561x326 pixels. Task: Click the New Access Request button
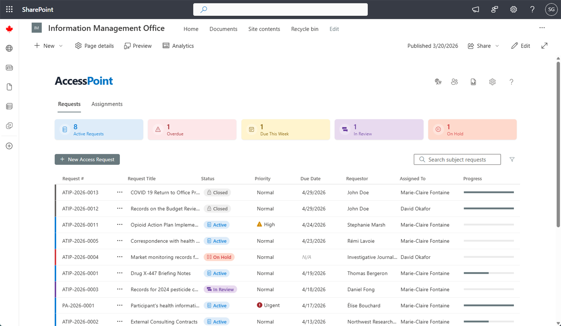pyautogui.click(x=87, y=159)
